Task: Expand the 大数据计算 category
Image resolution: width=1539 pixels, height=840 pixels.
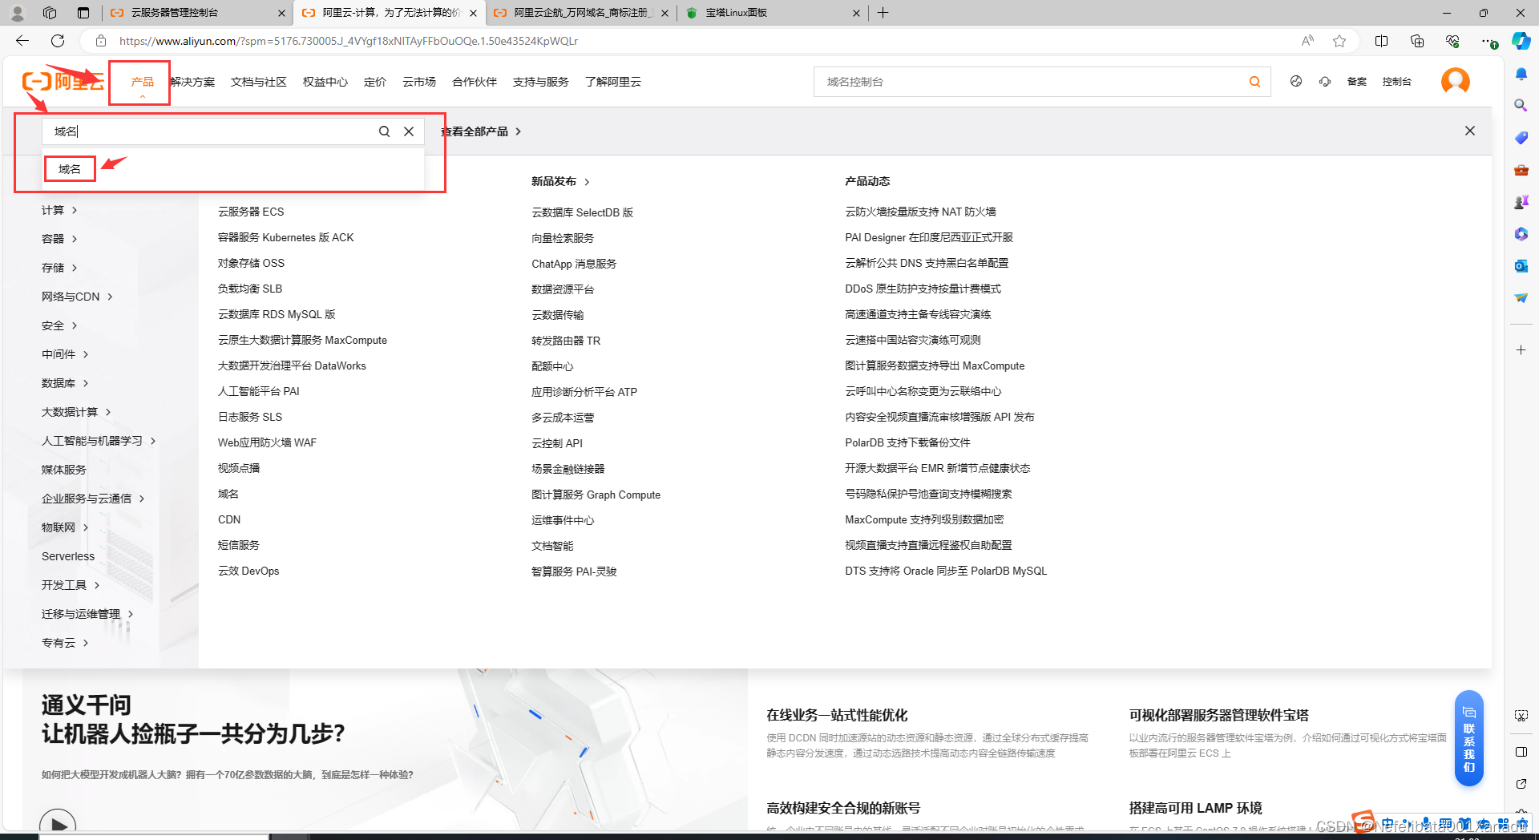Action: click(76, 412)
